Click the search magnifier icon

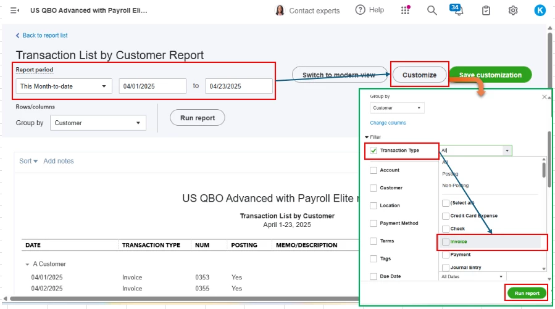(432, 10)
